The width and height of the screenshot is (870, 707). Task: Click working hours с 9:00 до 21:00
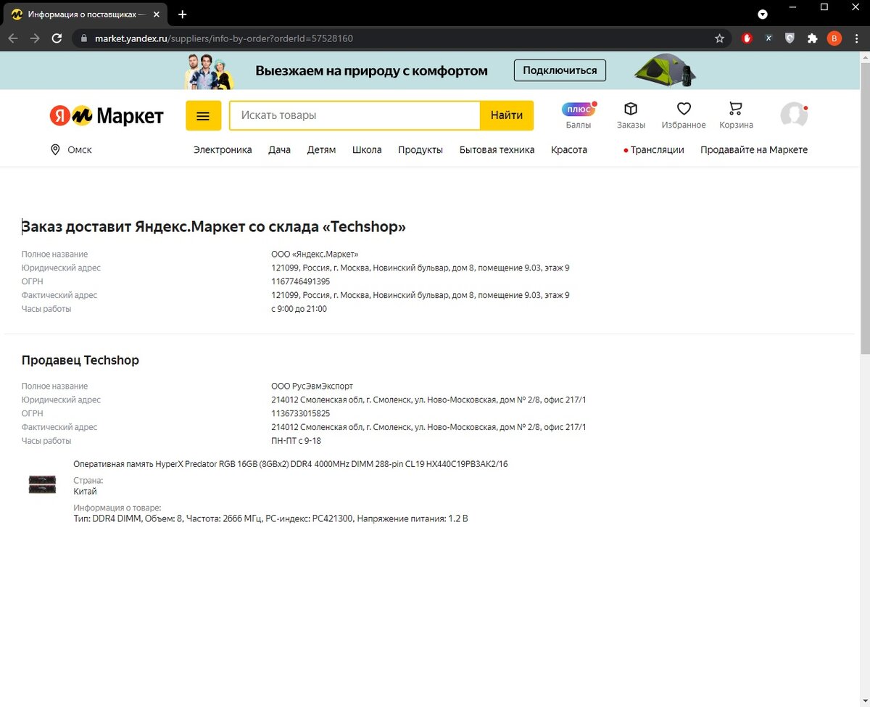tap(299, 309)
